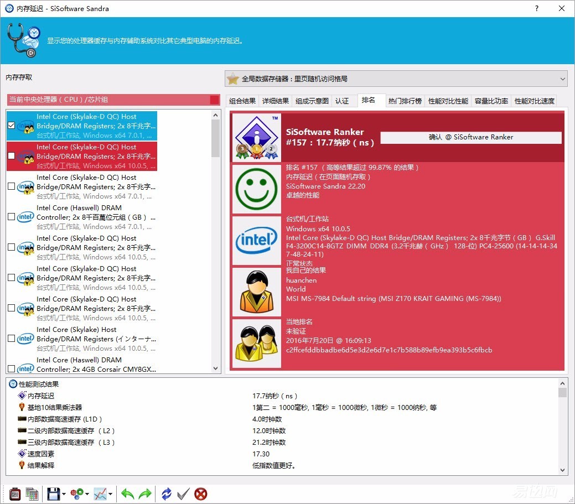Image resolution: width=575 pixels, height=504 pixels.
Task: Switch to the 热门排行榜 tab
Action: 405,101
